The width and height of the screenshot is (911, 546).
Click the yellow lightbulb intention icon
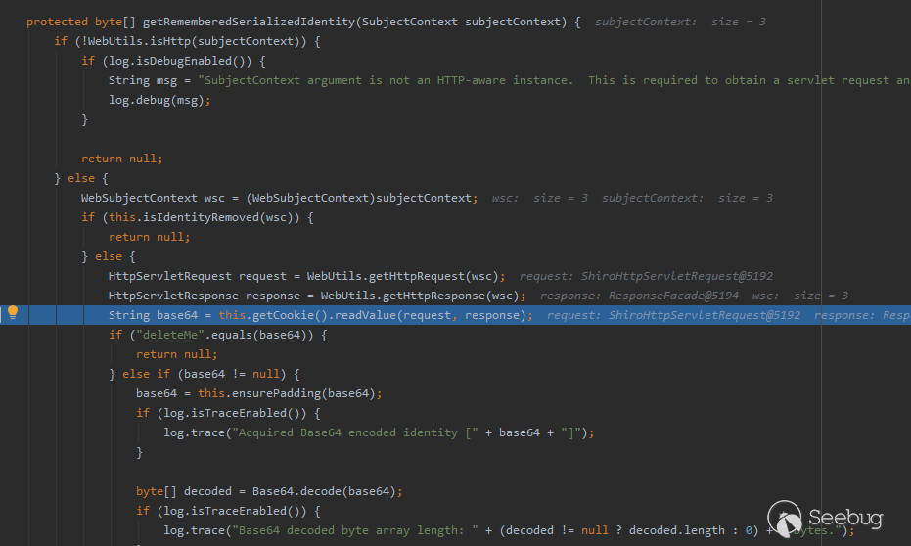(12, 313)
